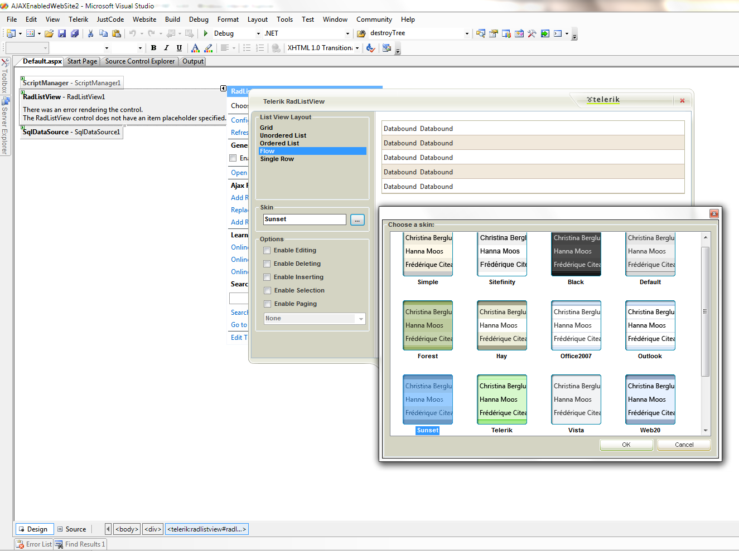
Task: Select Ordered List layout option
Action: (279, 143)
